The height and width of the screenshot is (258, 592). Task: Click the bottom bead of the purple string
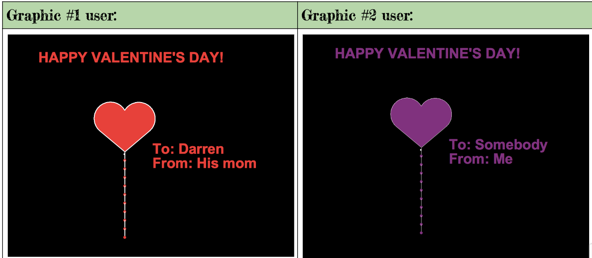point(421,233)
